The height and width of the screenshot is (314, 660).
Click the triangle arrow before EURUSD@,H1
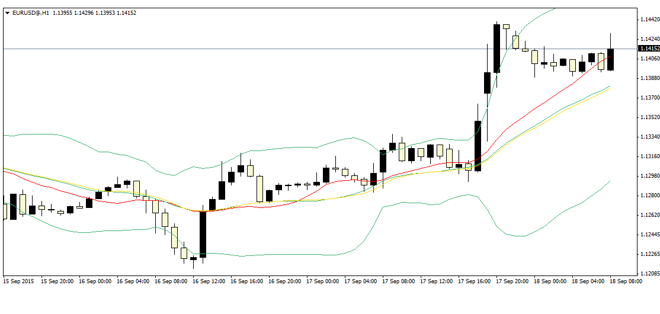(x=7, y=12)
